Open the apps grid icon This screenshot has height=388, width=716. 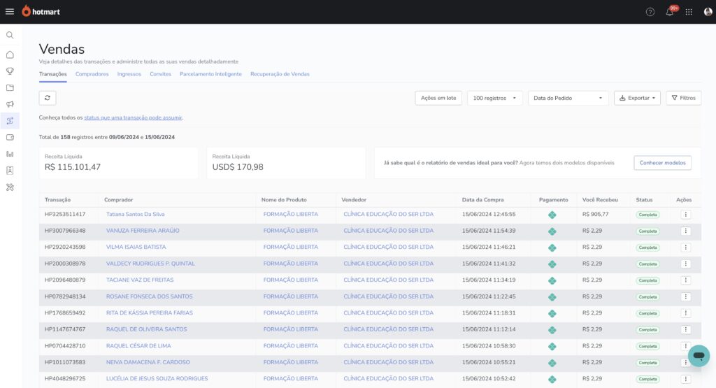[x=689, y=13]
